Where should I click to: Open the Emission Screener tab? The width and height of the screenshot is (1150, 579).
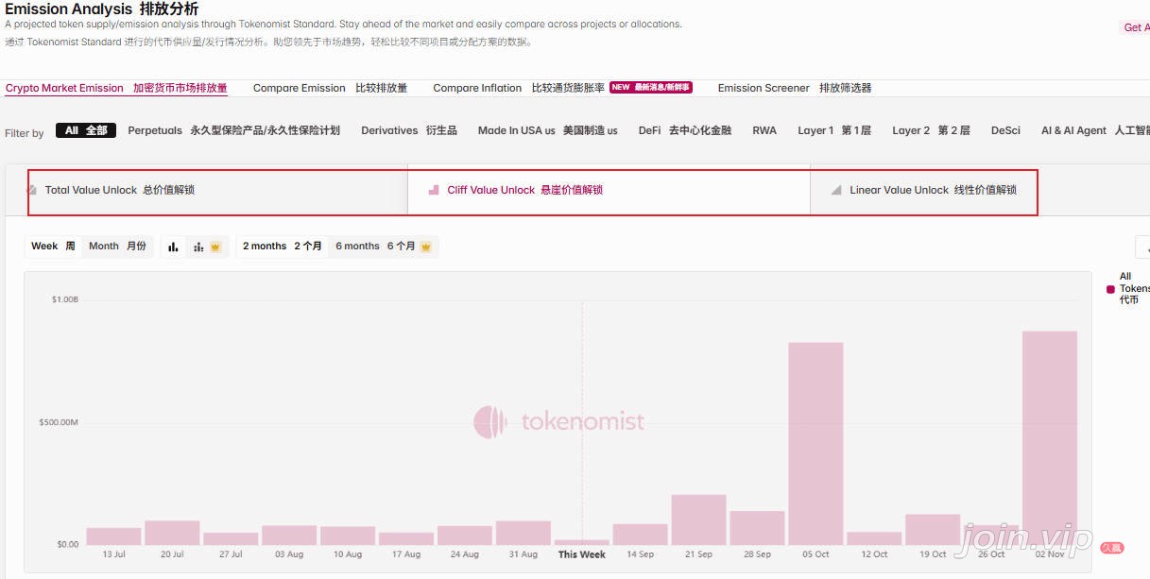[x=795, y=88]
